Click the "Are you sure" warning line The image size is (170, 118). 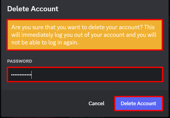(x=83, y=27)
